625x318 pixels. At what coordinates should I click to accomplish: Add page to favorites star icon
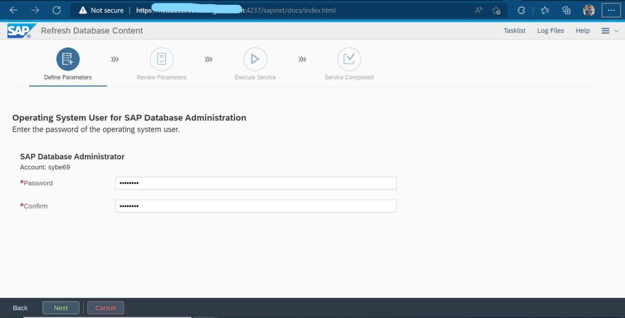tap(496, 10)
